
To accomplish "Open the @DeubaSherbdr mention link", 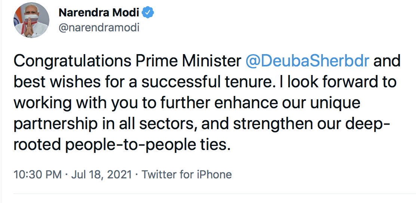I will (307, 61).
